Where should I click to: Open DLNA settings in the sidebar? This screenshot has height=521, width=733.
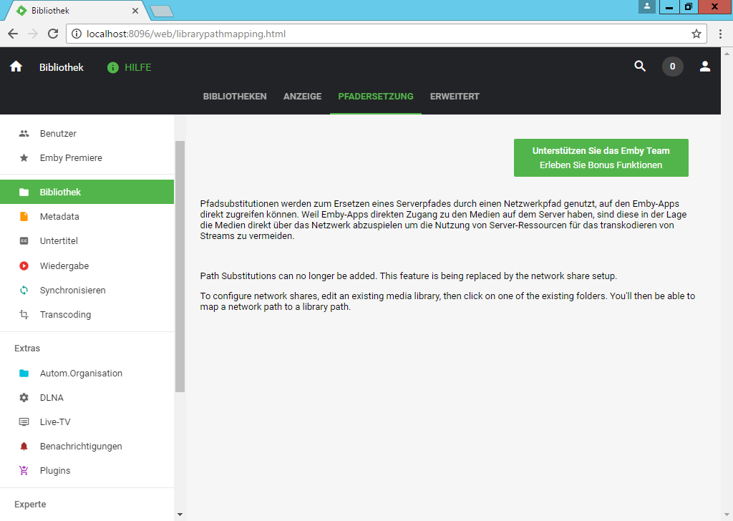click(87, 398)
